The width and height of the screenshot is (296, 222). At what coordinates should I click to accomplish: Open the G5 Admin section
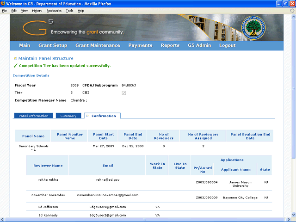click(x=199, y=45)
